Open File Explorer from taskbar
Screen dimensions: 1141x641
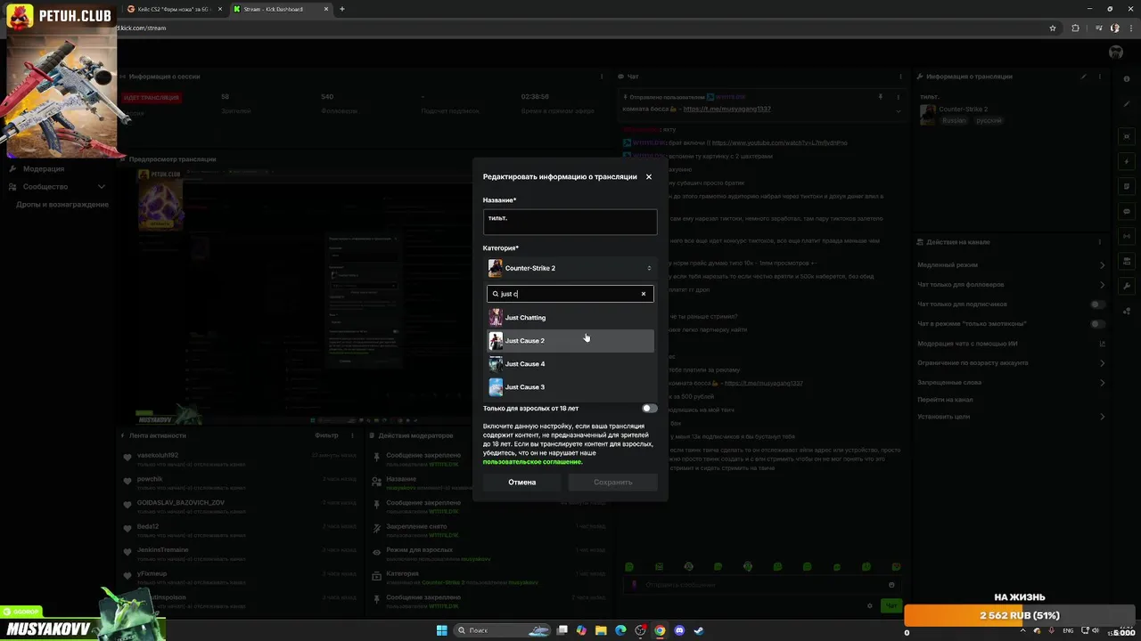tap(601, 630)
